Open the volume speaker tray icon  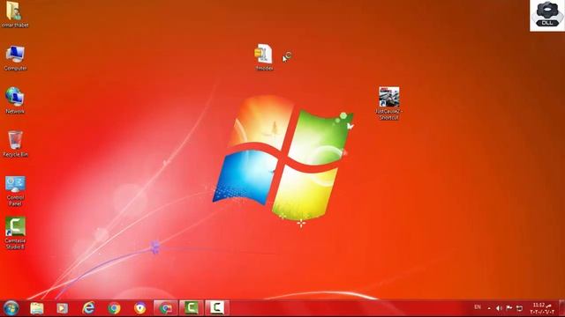click(x=499, y=308)
